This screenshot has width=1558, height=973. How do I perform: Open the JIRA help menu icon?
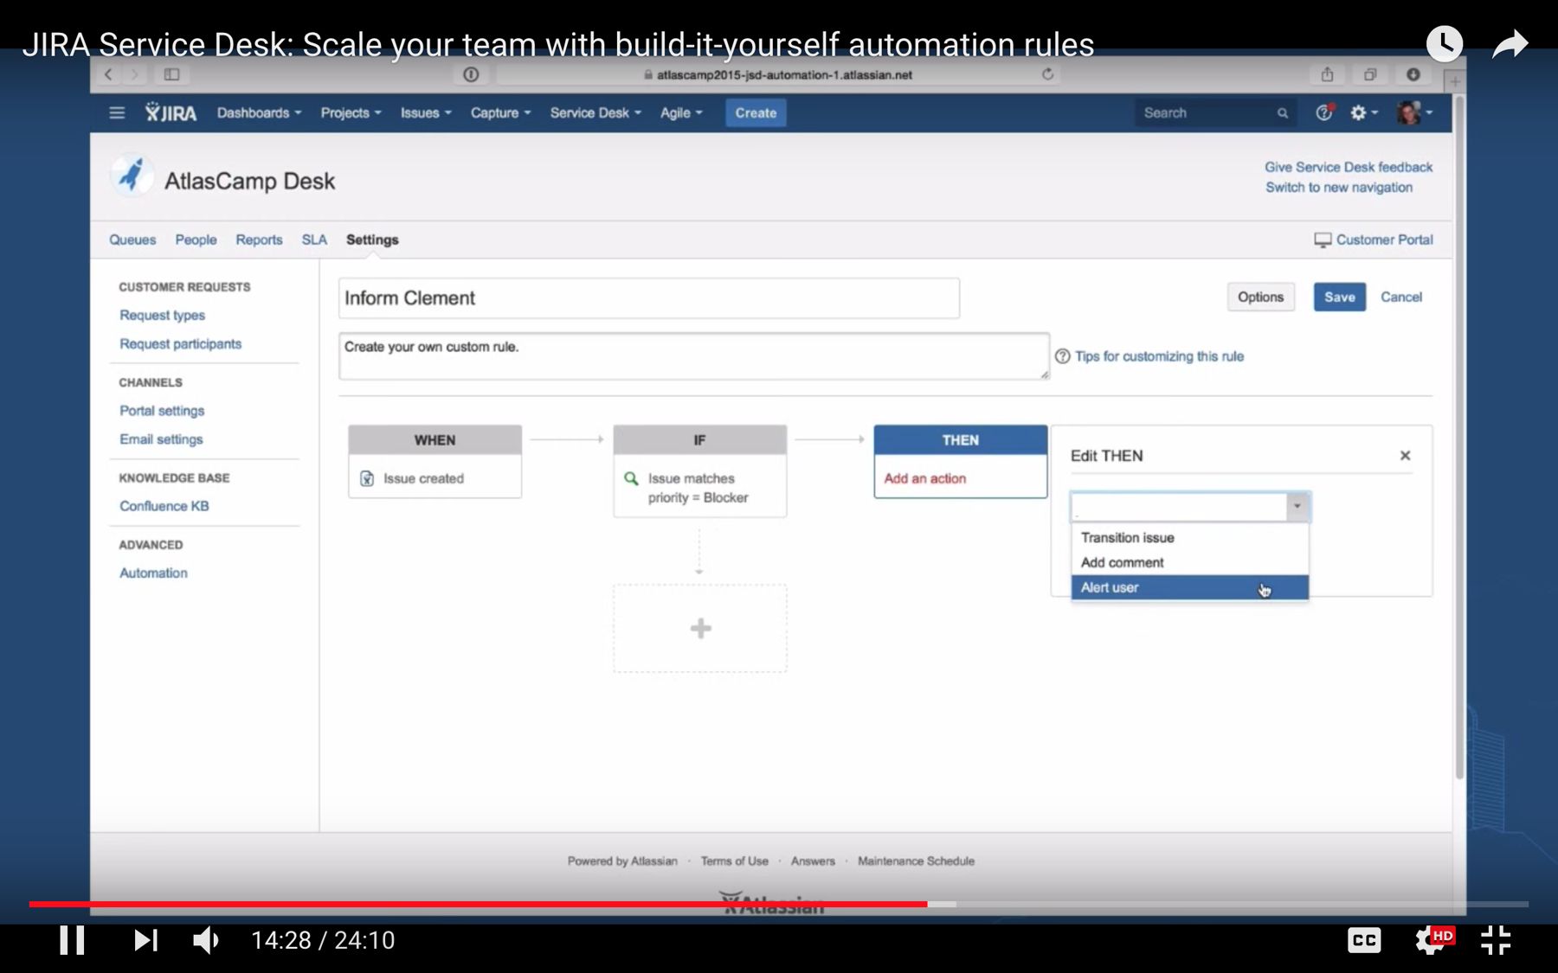(1324, 112)
